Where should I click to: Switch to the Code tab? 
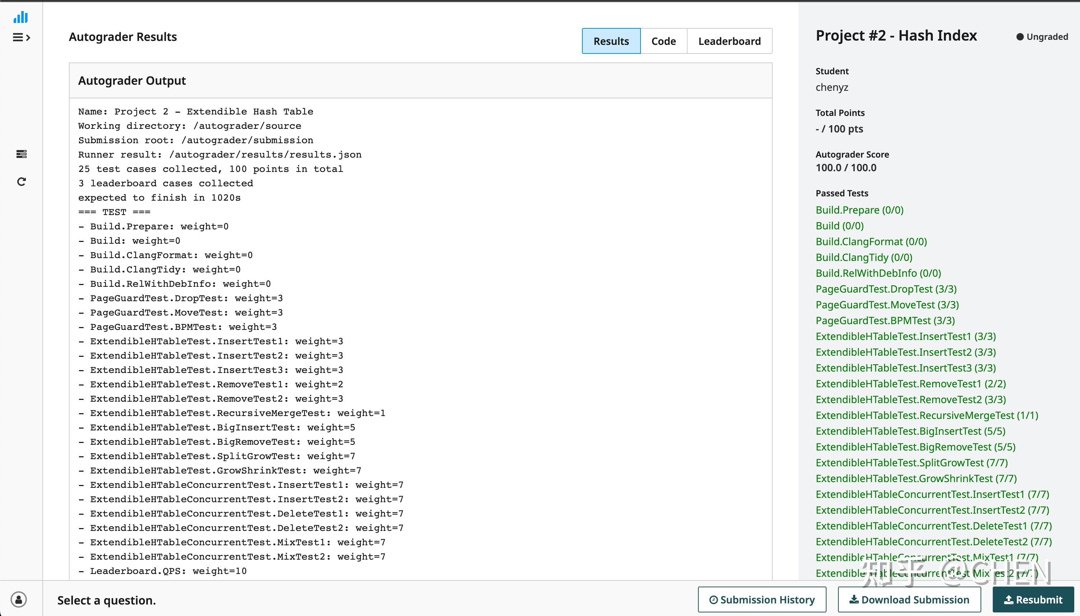pos(663,41)
